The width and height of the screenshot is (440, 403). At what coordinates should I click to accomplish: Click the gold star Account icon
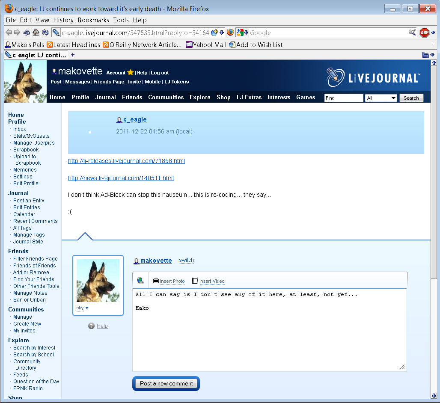pos(131,73)
